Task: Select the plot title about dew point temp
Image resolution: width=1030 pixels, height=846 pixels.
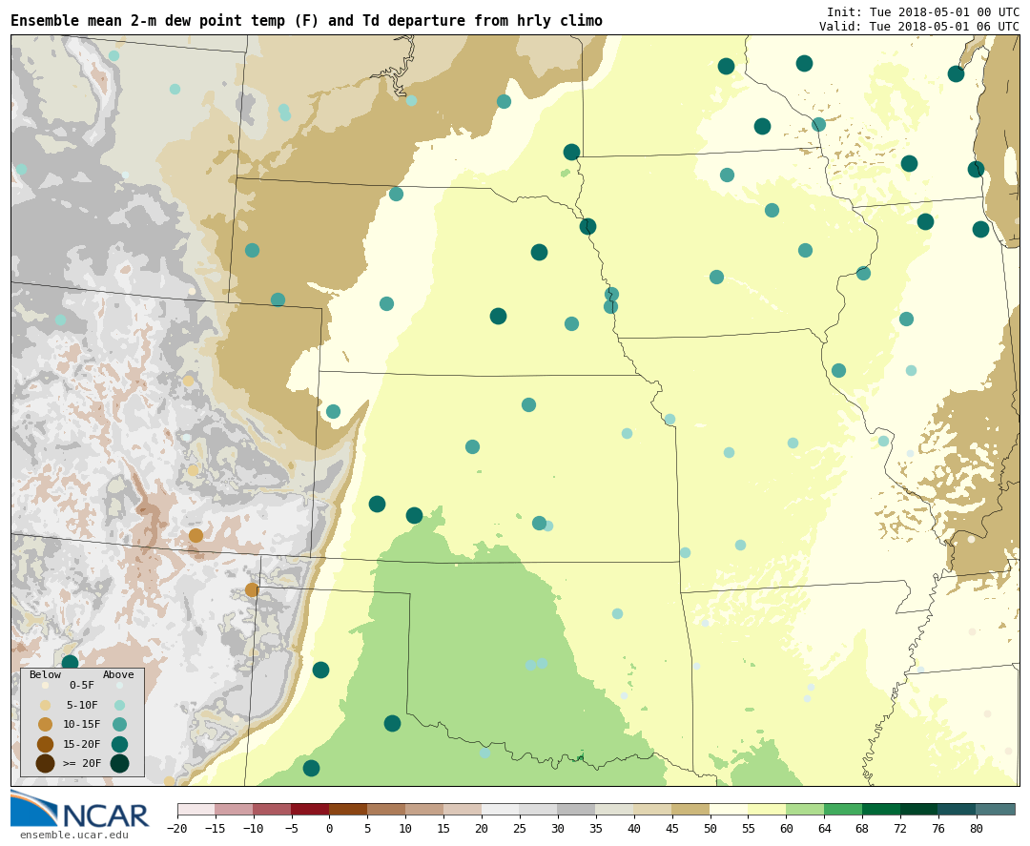Action: (x=306, y=21)
